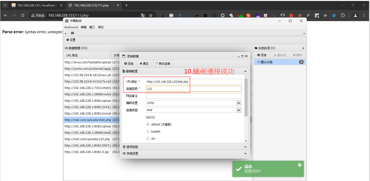
Task: Click the purple extension with 10 badge
Action: [258, 16]
